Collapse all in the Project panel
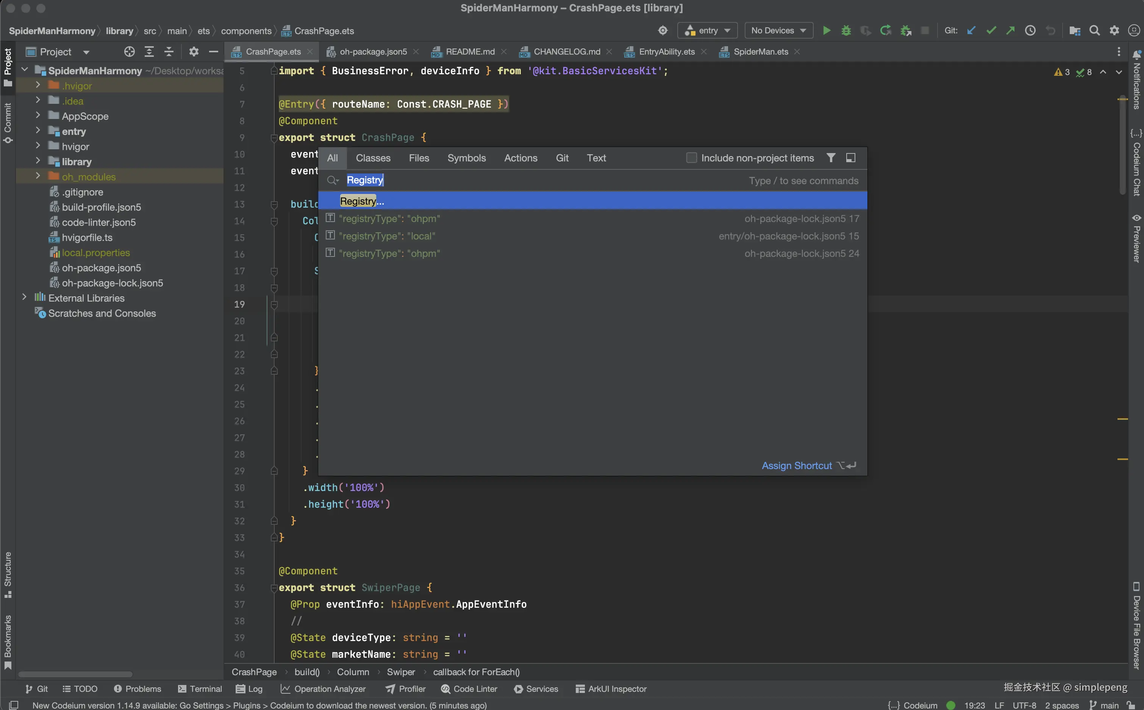The image size is (1144, 710). coord(169,52)
